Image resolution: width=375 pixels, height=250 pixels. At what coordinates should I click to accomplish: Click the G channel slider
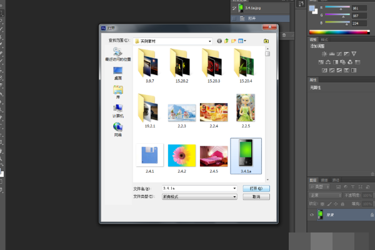click(337, 15)
